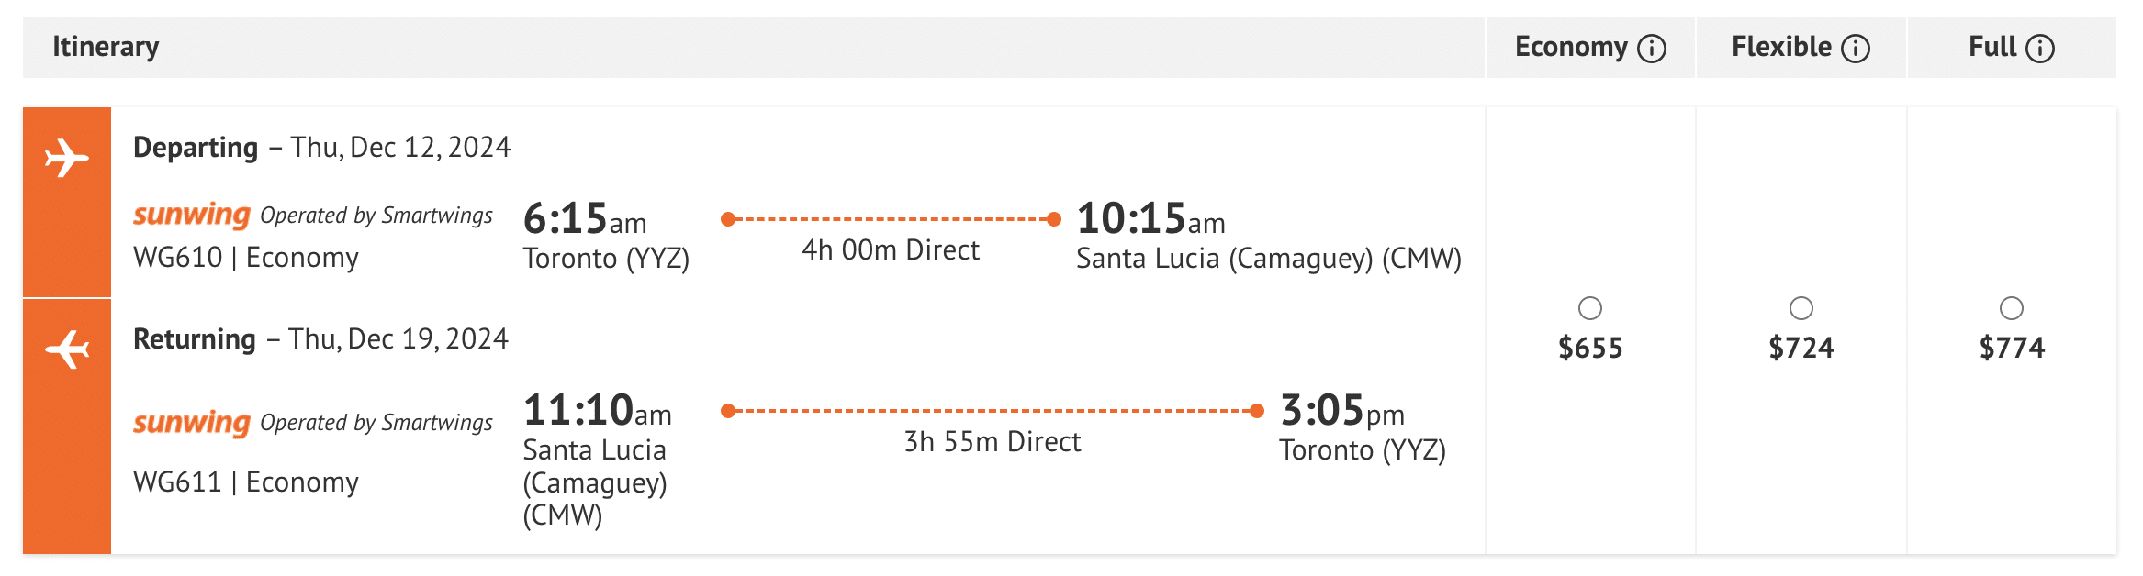Click flight number WG610 Economy
Image resolution: width=2143 pixels, height=576 pixels.
[246, 258]
